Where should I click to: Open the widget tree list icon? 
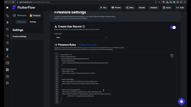7,29
